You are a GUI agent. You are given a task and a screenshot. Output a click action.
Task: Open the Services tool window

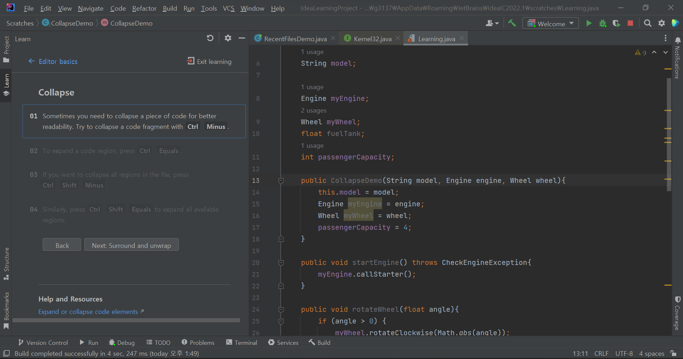pos(284,343)
